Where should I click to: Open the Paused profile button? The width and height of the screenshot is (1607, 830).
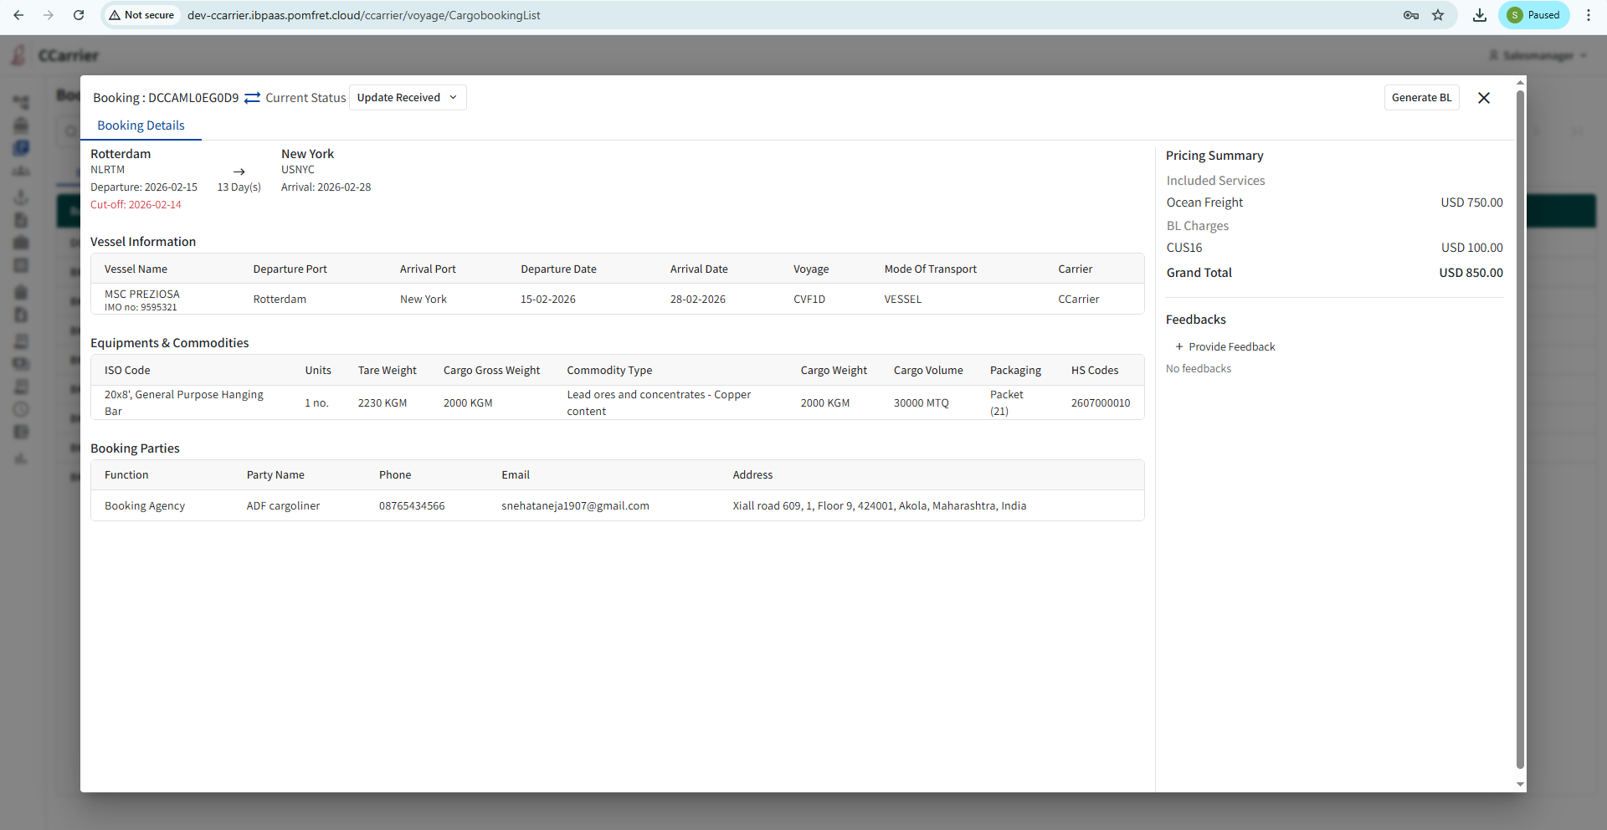1534,15
